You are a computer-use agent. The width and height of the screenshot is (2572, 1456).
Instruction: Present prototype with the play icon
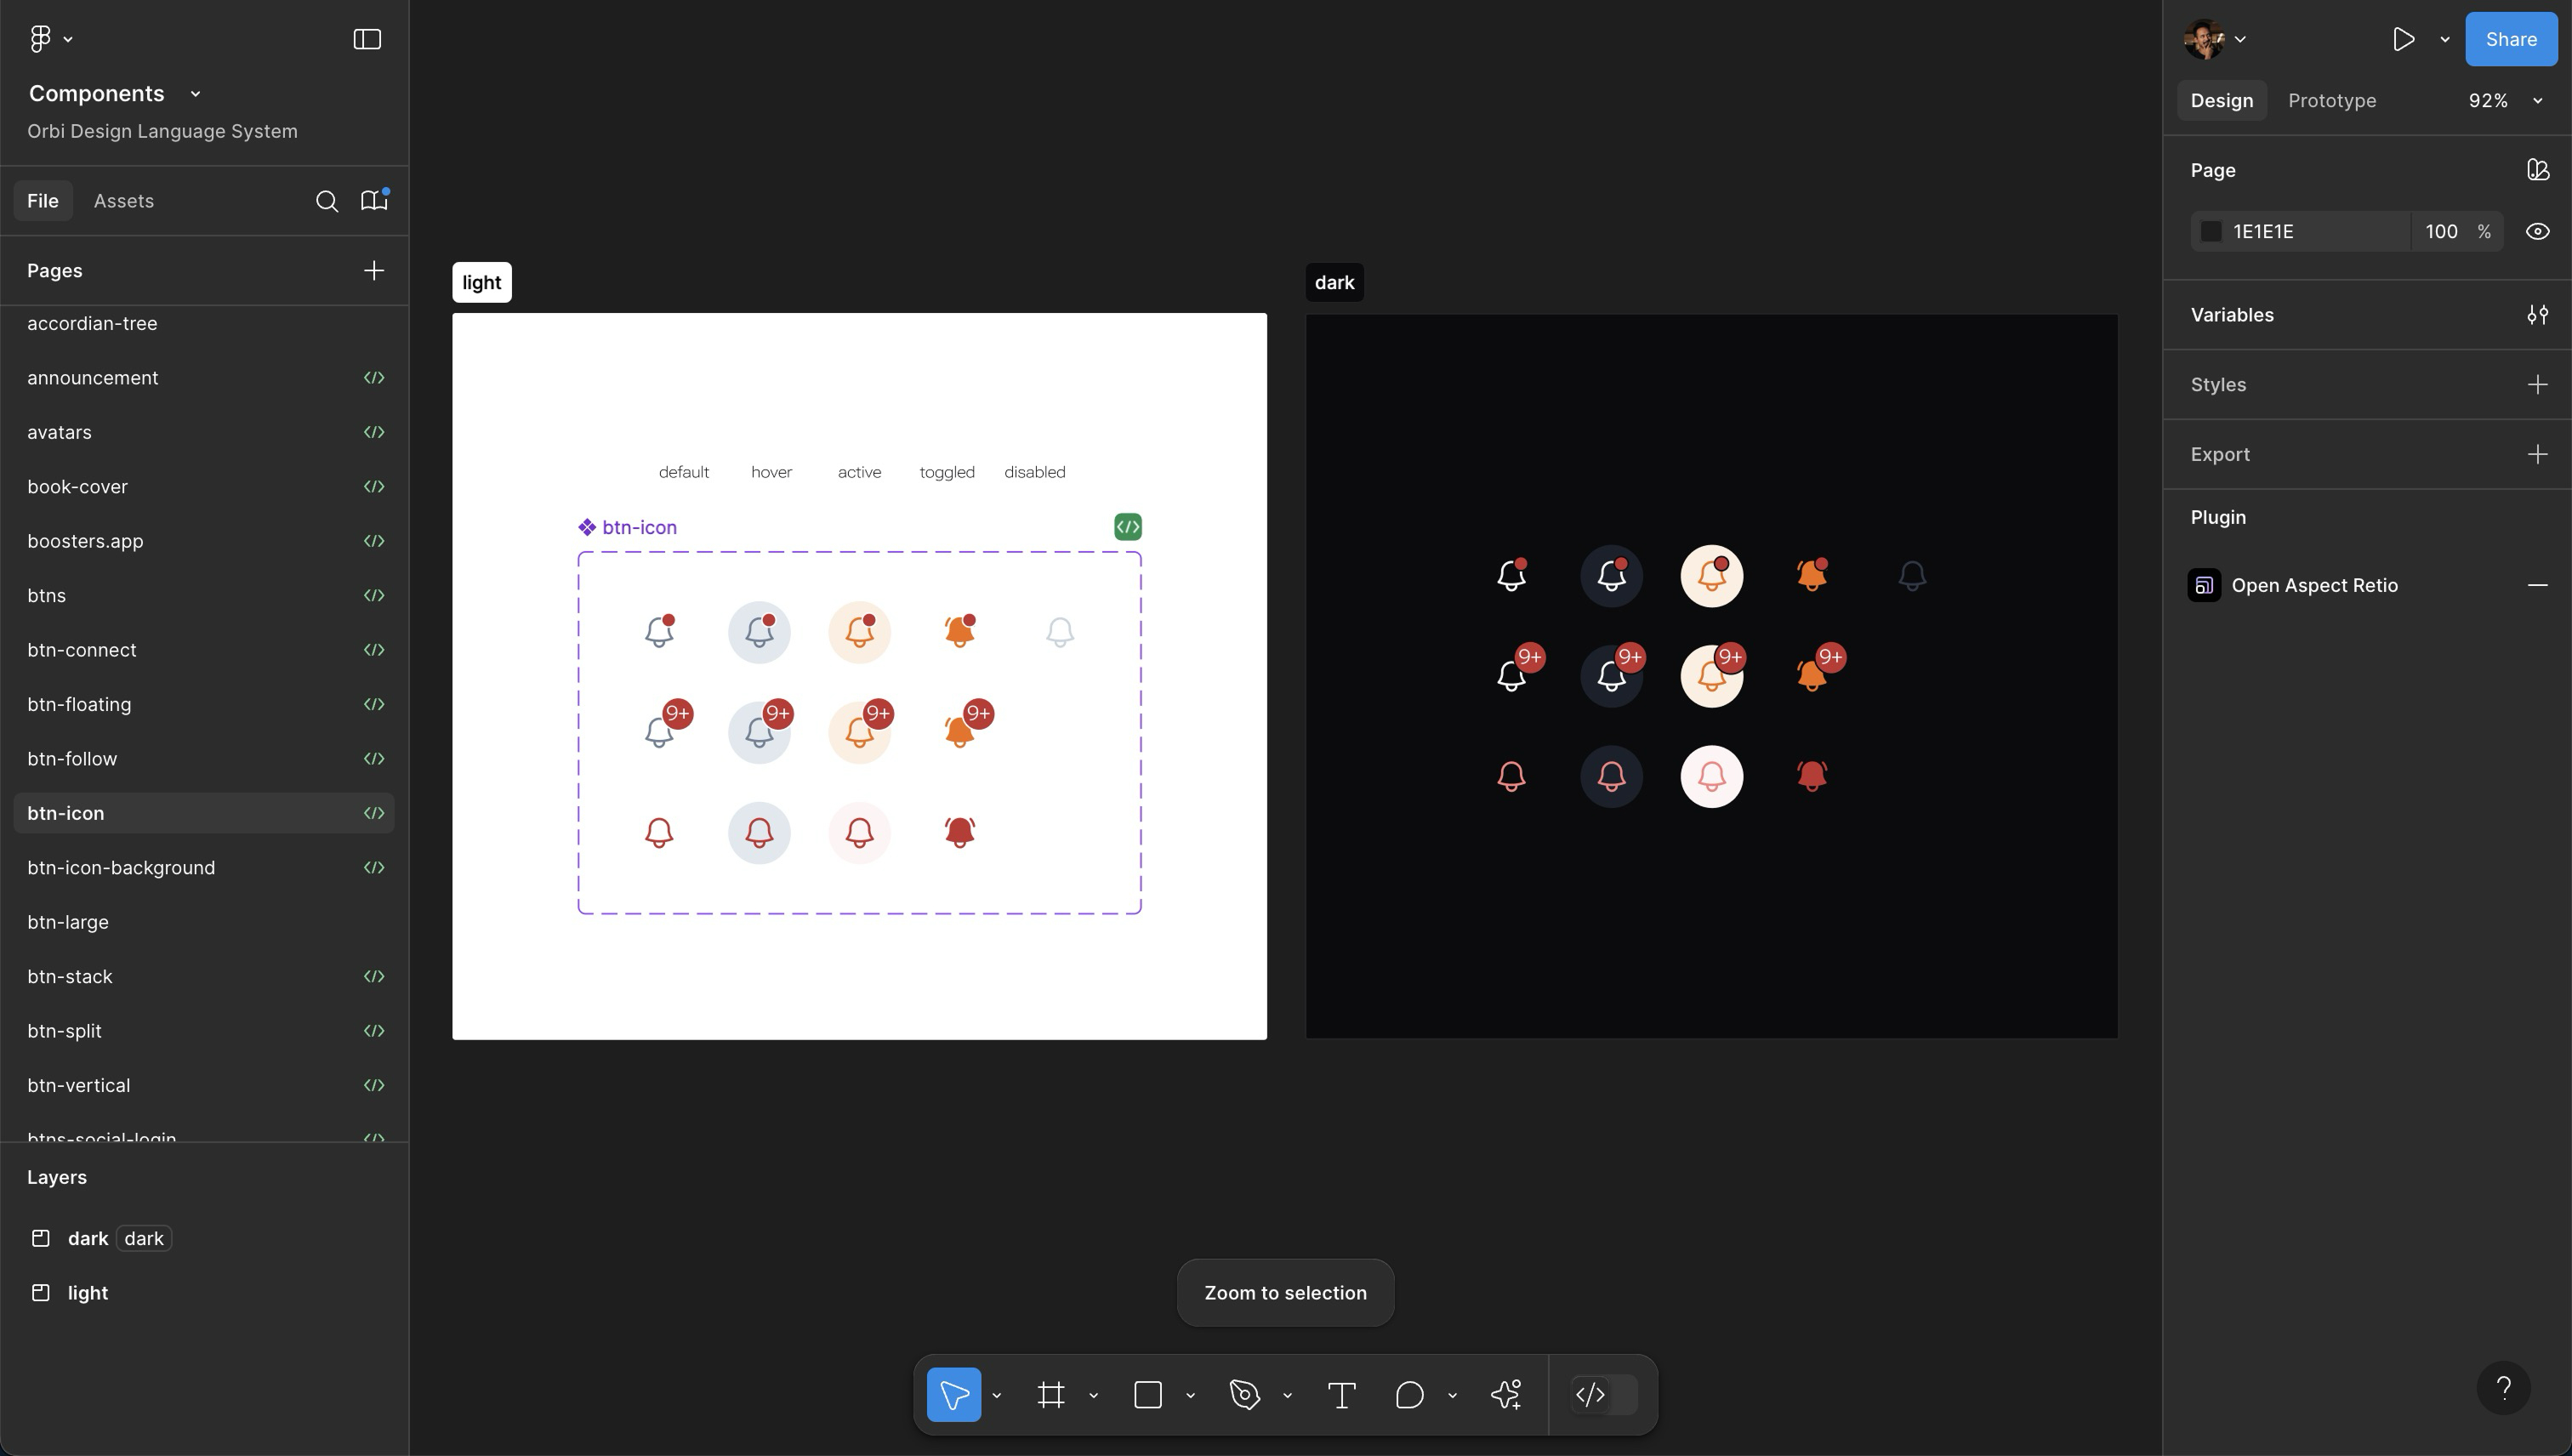pos(2403,39)
